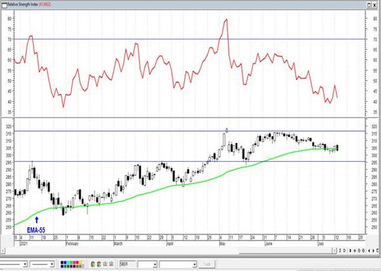Click the black right-pointing triangle chart icon
Screen dimensions: 381x271
point(373,251)
